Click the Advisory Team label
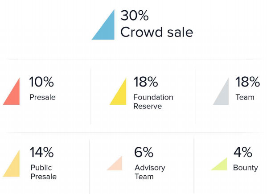 tap(150, 172)
